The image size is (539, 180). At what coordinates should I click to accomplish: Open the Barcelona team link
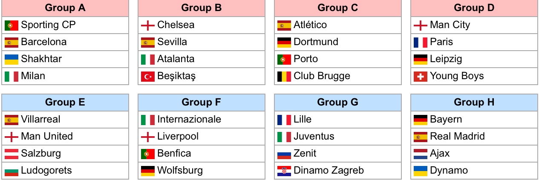(44, 42)
